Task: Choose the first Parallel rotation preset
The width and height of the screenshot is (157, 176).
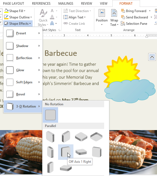Action: (x=50, y=137)
